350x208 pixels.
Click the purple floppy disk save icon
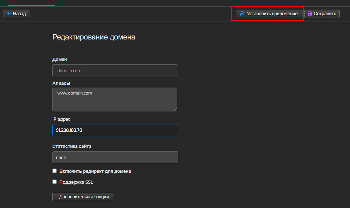310,14
